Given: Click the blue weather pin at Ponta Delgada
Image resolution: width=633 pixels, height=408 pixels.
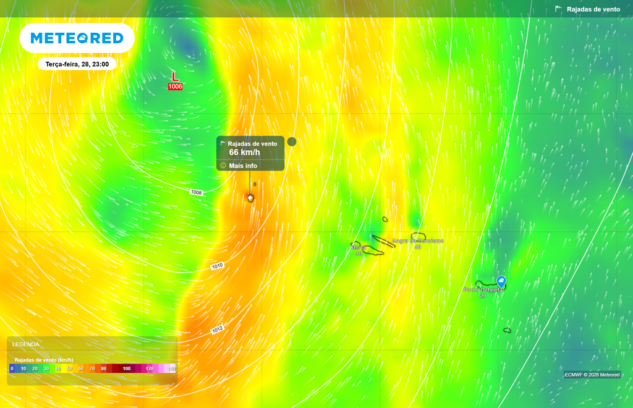Looking at the screenshot, I should coord(501,282).
